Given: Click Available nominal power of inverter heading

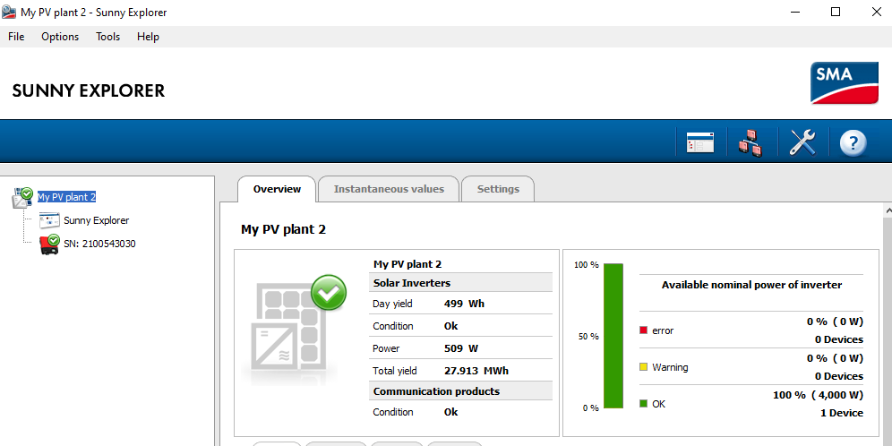Looking at the screenshot, I should (751, 285).
